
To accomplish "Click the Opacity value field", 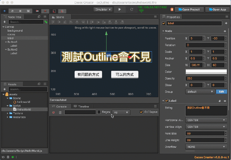I will click(205, 78).
